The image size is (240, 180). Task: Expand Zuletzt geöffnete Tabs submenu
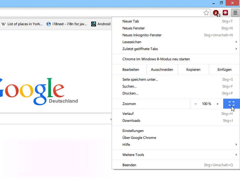[176, 49]
